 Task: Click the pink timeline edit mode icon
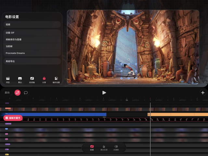click(18, 93)
